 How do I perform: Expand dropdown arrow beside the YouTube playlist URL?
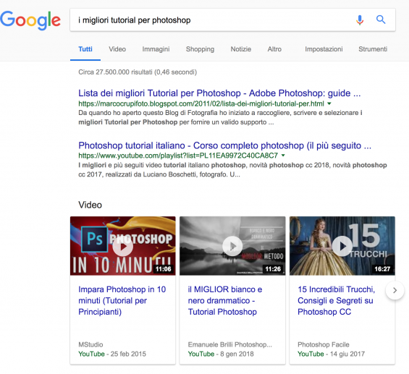(x=283, y=156)
